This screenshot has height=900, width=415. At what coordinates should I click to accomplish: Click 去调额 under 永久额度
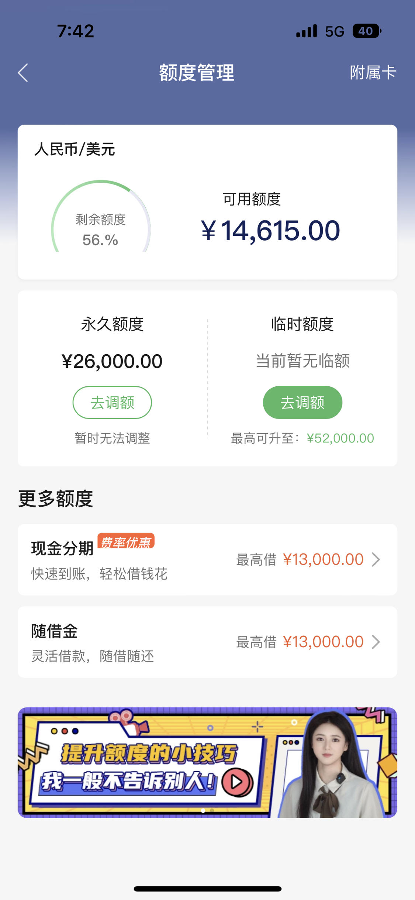112,403
